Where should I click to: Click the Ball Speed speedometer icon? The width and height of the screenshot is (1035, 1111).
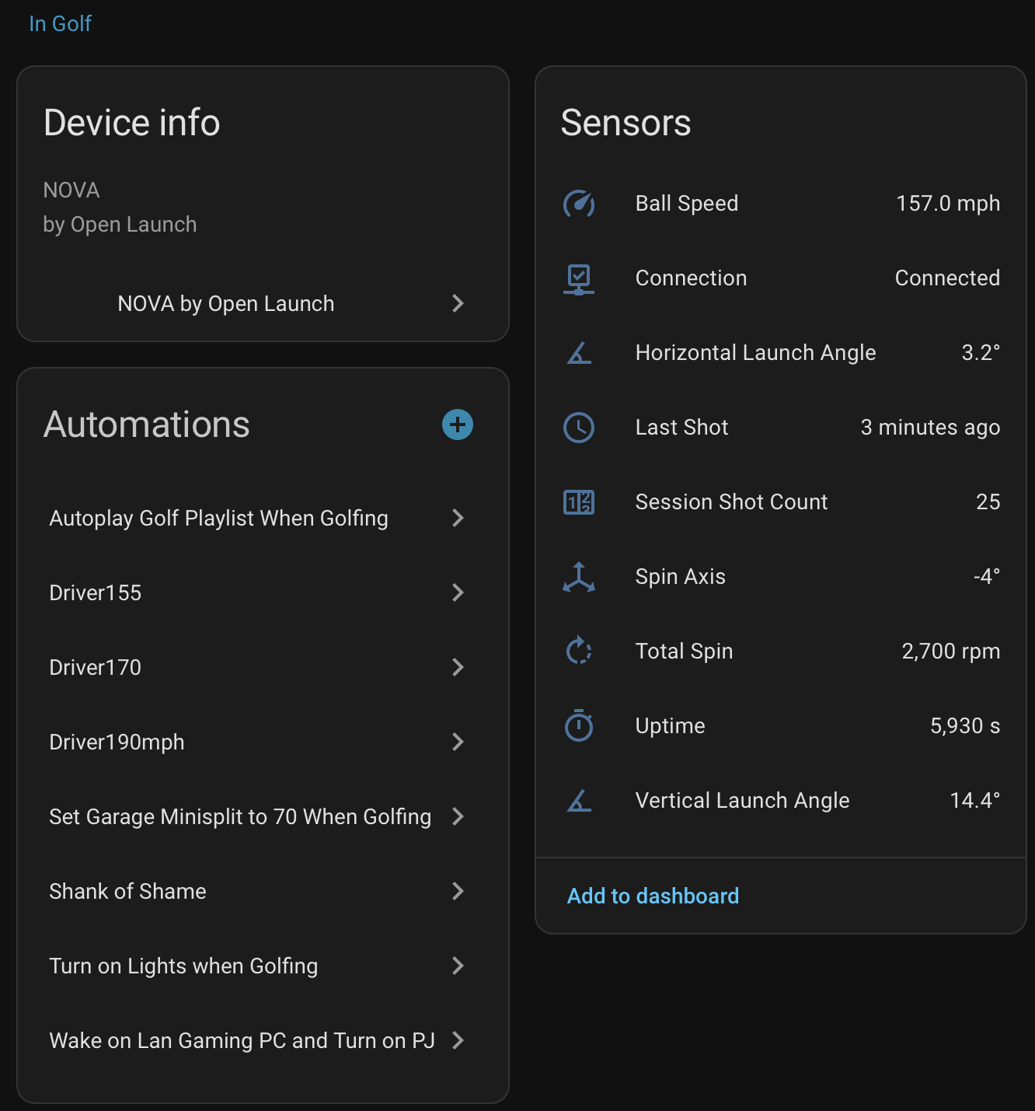[x=579, y=204]
